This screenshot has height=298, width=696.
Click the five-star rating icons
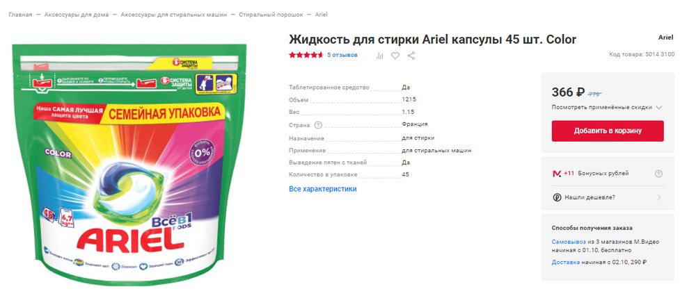tap(306, 55)
